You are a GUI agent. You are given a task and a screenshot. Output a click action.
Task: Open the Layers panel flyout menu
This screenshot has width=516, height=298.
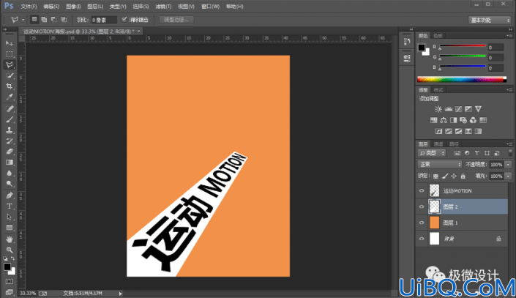[x=509, y=144]
